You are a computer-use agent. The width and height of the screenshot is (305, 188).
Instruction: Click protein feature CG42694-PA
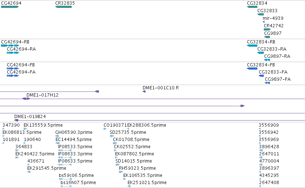point(13,76)
